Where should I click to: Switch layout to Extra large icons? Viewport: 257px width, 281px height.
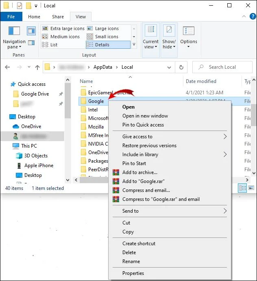click(x=63, y=28)
